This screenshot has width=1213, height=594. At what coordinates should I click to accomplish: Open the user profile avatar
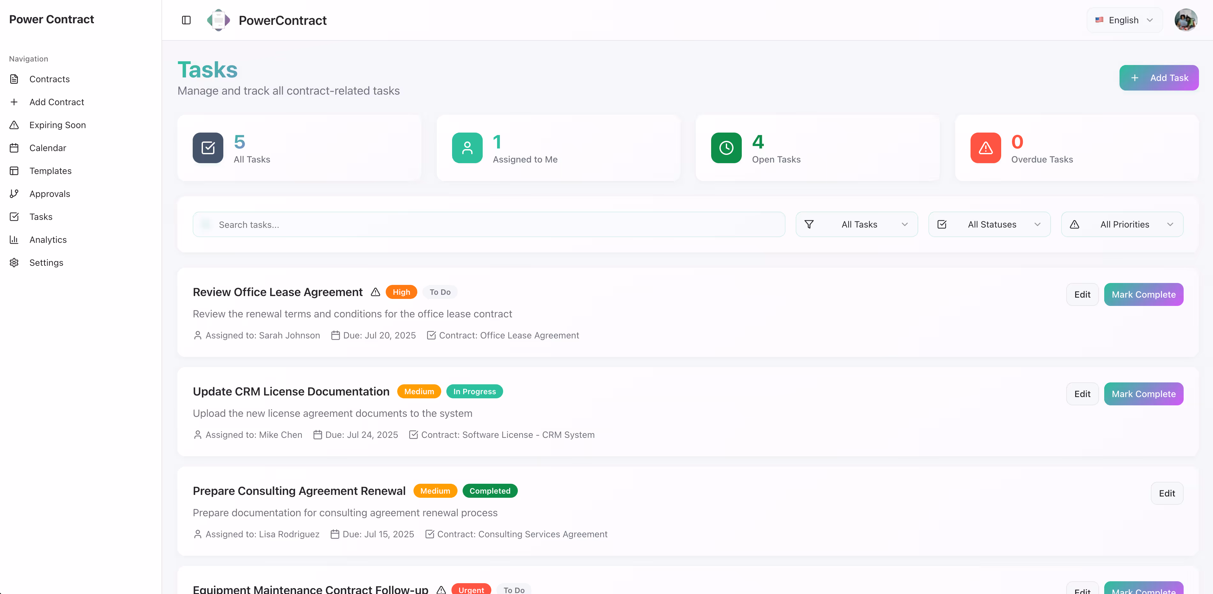coord(1185,20)
